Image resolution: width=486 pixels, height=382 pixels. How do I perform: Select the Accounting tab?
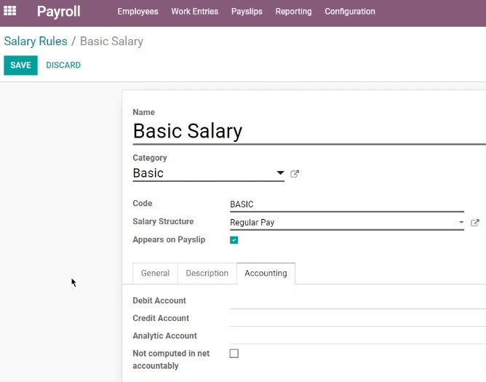(266, 273)
